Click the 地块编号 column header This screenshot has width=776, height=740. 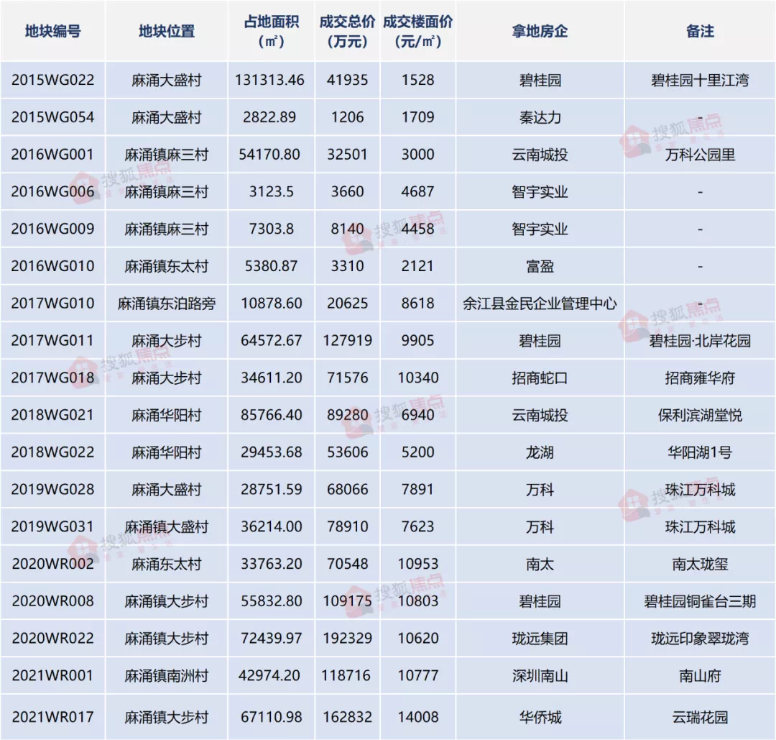coord(53,31)
